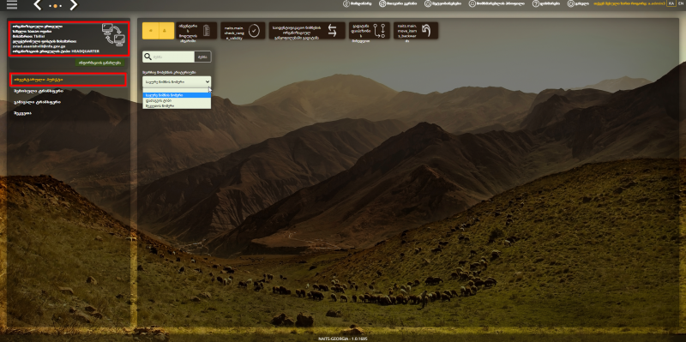This screenshot has height=342, width=686.
Task: Switch interface language to EN
Action: 681,3
